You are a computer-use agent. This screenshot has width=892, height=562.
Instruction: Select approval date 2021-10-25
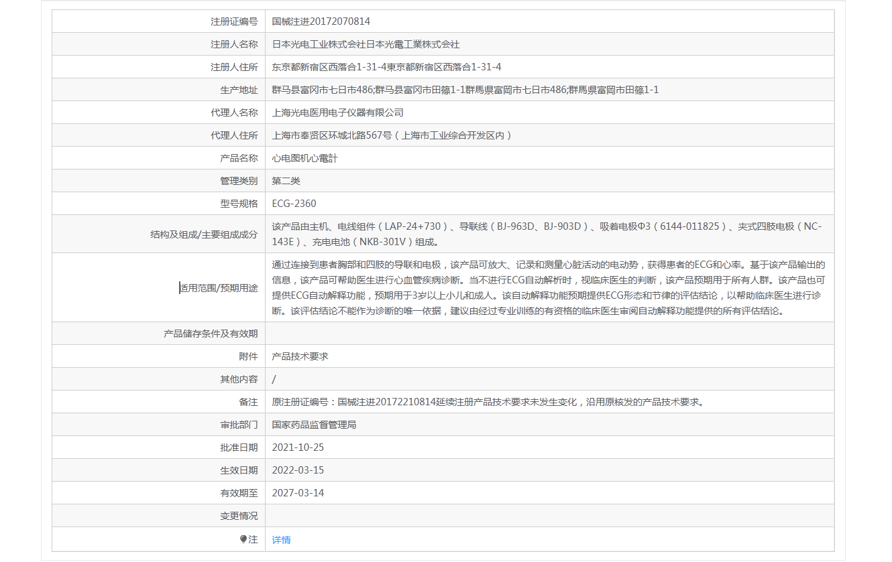pos(298,447)
